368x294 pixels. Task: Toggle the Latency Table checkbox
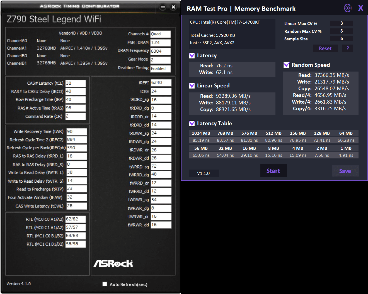click(x=192, y=124)
